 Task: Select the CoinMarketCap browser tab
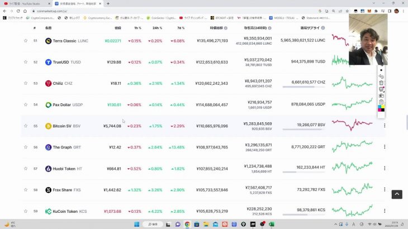(78, 4)
